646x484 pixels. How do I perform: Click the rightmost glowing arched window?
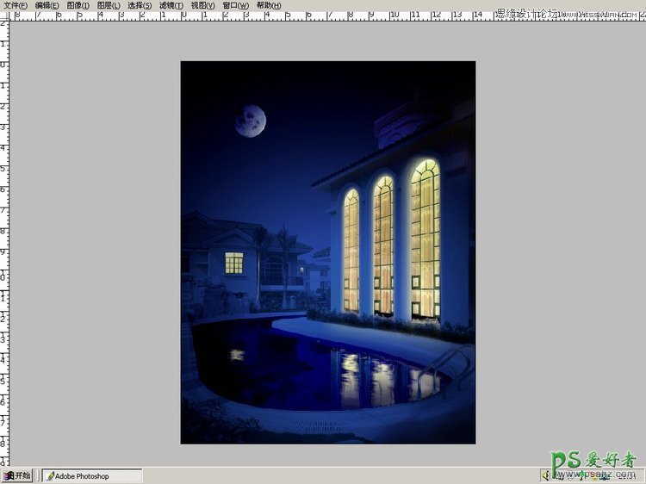(x=425, y=239)
